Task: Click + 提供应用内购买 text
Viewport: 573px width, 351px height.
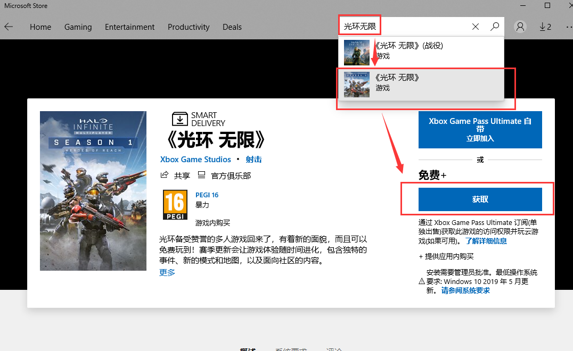Action: coord(446,256)
